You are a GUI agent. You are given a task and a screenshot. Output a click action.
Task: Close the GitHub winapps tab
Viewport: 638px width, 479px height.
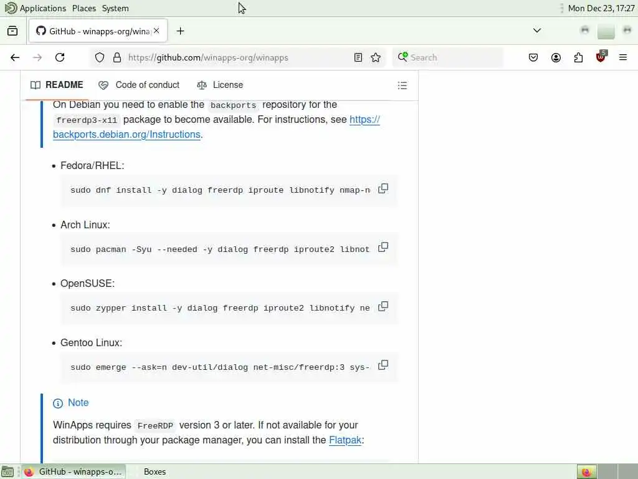tap(156, 31)
